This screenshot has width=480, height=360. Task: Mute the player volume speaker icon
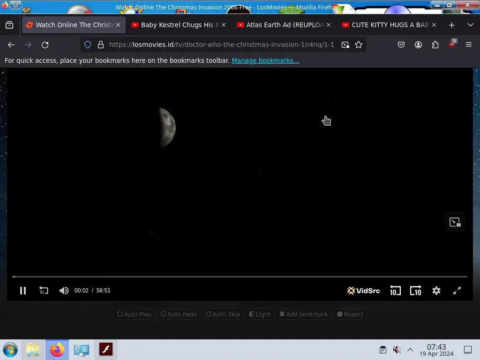[64, 291]
